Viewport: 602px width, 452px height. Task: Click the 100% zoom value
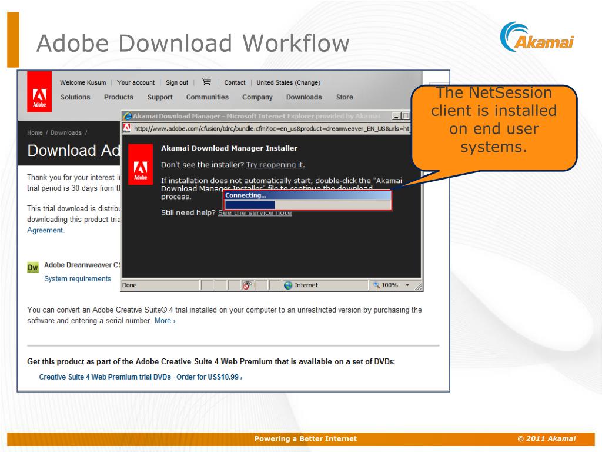pos(390,285)
